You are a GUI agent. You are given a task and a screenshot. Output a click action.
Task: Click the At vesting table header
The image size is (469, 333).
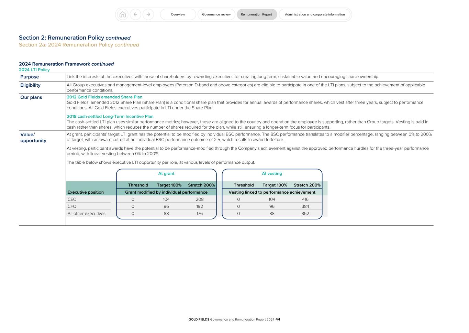click(x=272, y=173)
